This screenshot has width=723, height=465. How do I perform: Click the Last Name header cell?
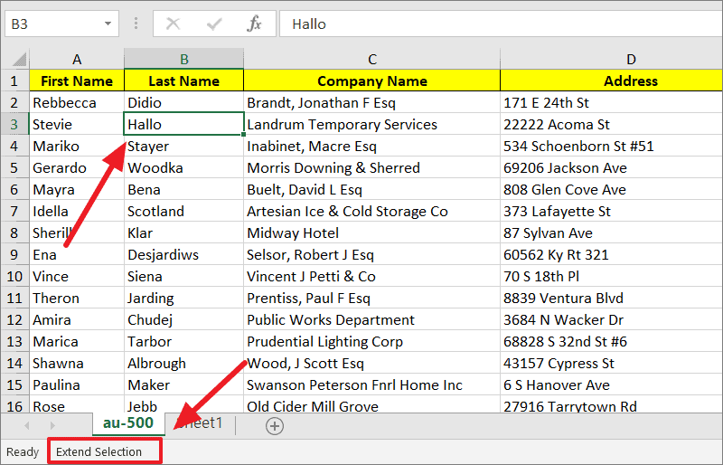click(x=184, y=81)
